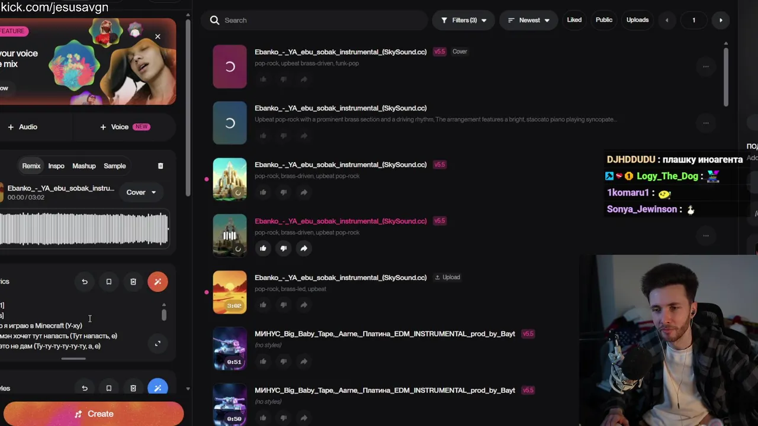
Task: Click the Upload tag on uploaded song
Action: click(448, 277)
